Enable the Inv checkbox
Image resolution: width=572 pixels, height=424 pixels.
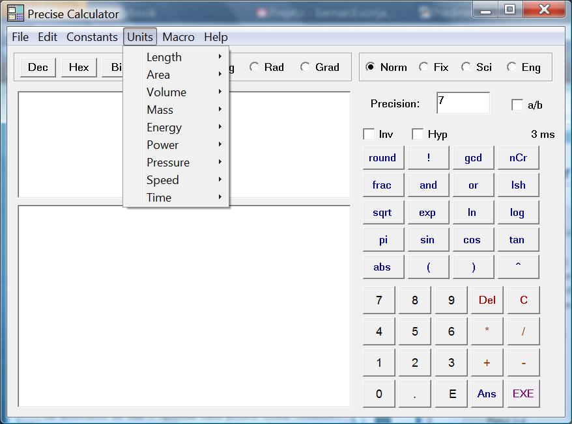369,135
